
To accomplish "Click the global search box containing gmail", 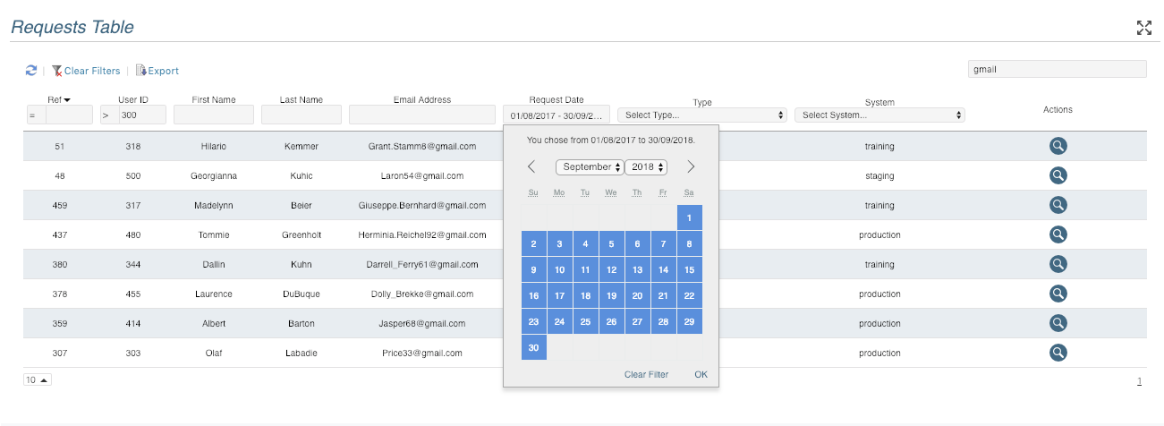I will pos(1057,69).
